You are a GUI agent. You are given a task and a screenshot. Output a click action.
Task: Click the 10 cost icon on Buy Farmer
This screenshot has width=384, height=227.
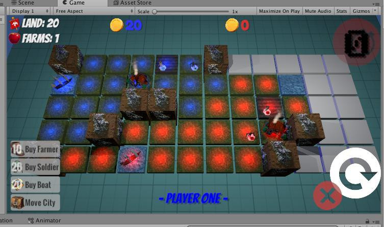(17, 149)
